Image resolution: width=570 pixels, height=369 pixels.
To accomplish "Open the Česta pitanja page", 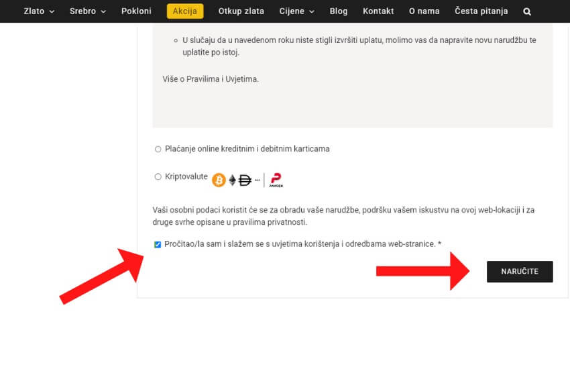I will point(481,11).
